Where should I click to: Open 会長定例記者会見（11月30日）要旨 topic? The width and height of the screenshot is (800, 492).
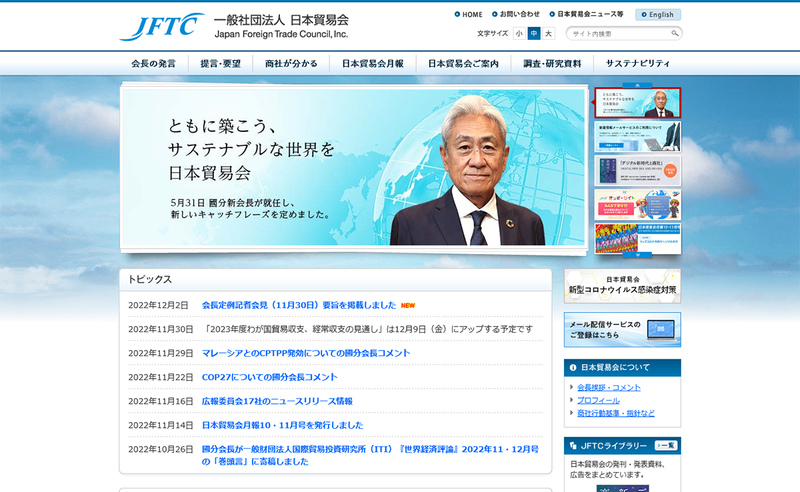[x=299, y=305]
